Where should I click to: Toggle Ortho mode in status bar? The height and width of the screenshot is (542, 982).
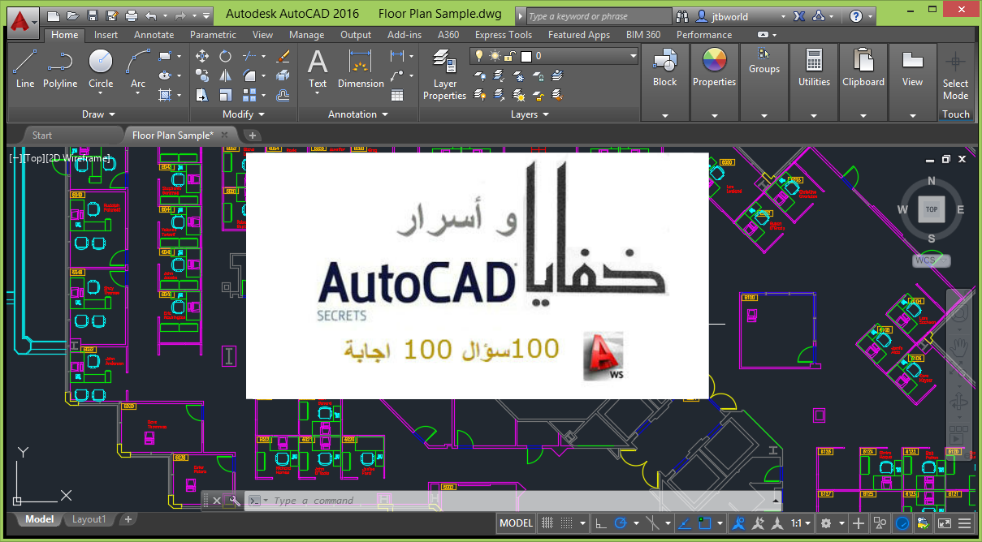coord(601,523)
